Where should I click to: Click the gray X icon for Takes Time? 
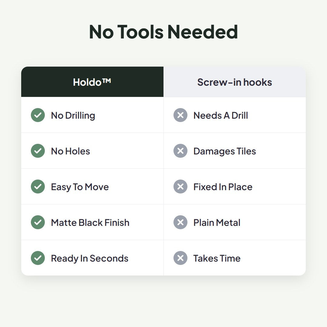pos(180,258)
